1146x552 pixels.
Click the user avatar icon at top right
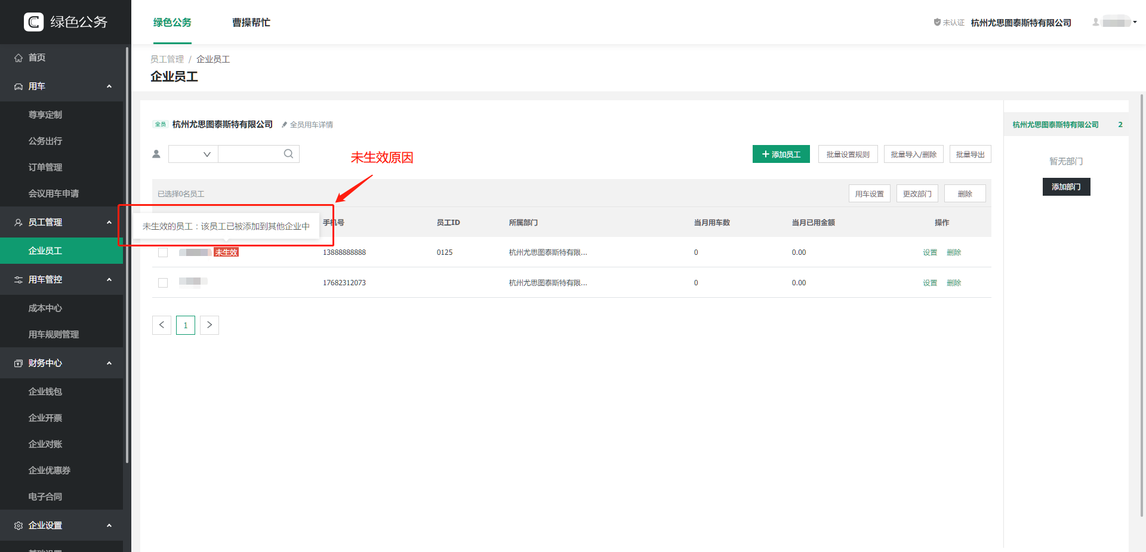1096,23
